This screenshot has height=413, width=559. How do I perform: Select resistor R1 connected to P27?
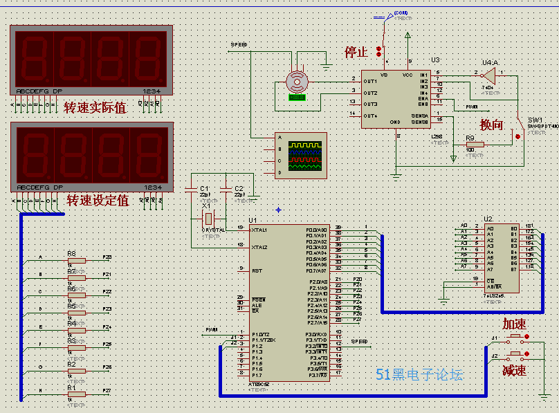pos(77,394)
